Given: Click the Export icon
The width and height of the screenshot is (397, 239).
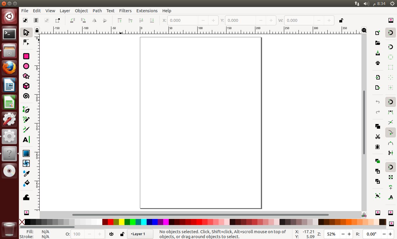Looking at the screenshot, I should pos(378,87).
